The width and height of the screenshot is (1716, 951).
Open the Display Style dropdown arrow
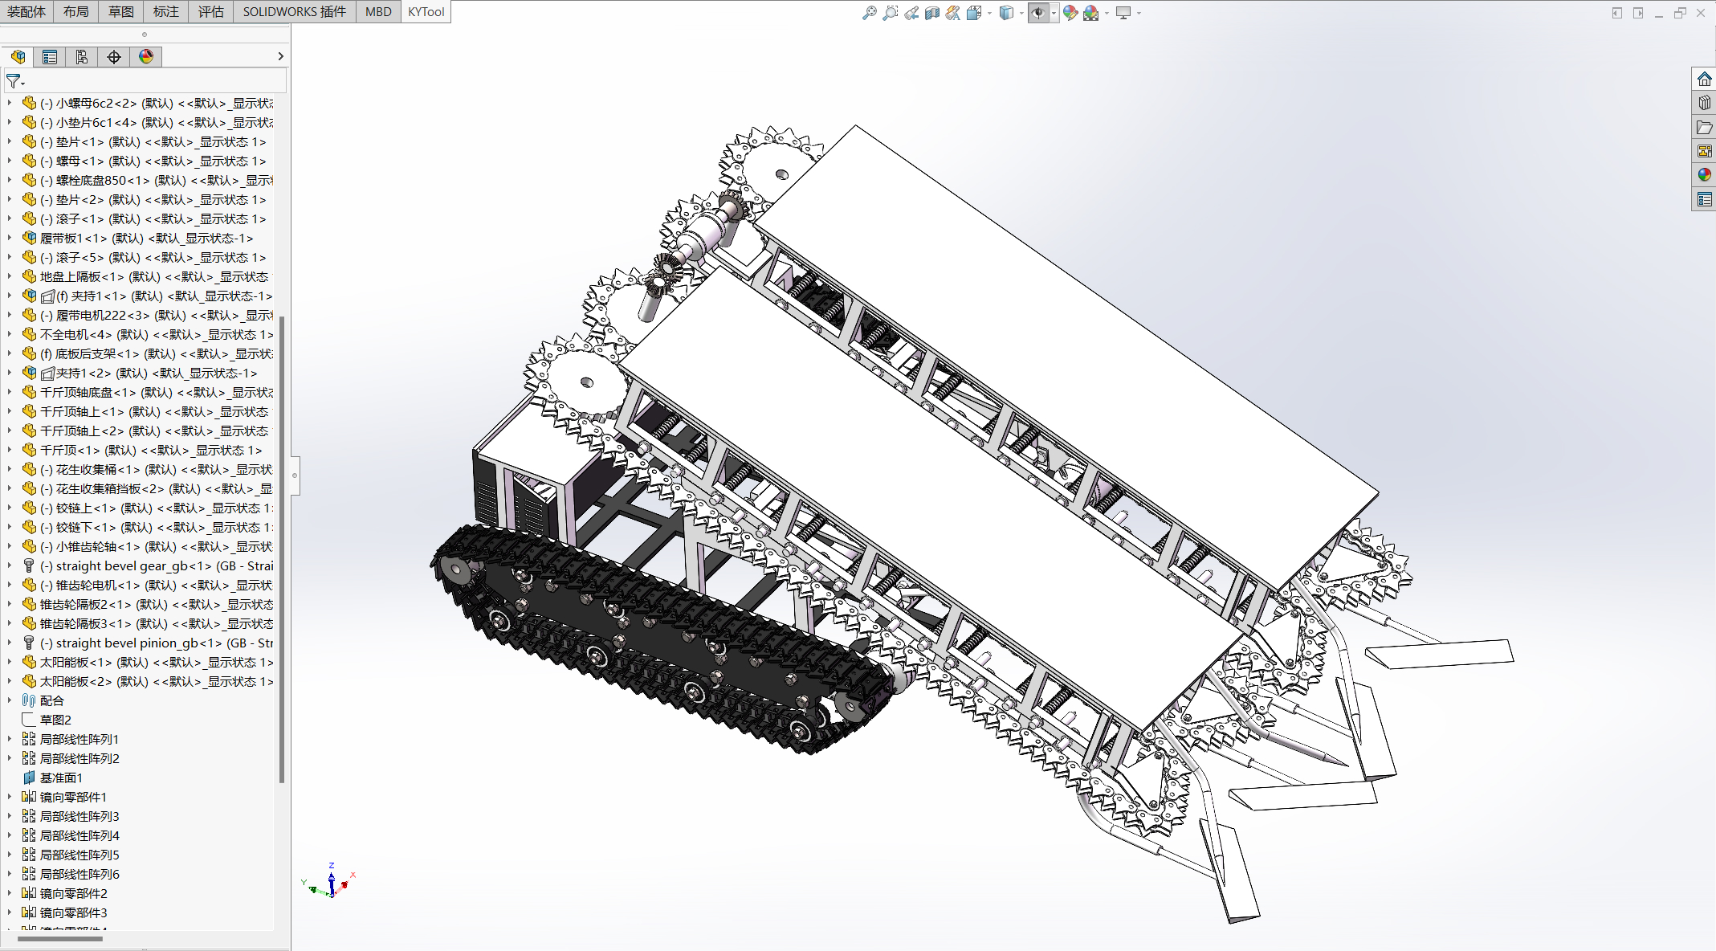(x=1021, y=13)
